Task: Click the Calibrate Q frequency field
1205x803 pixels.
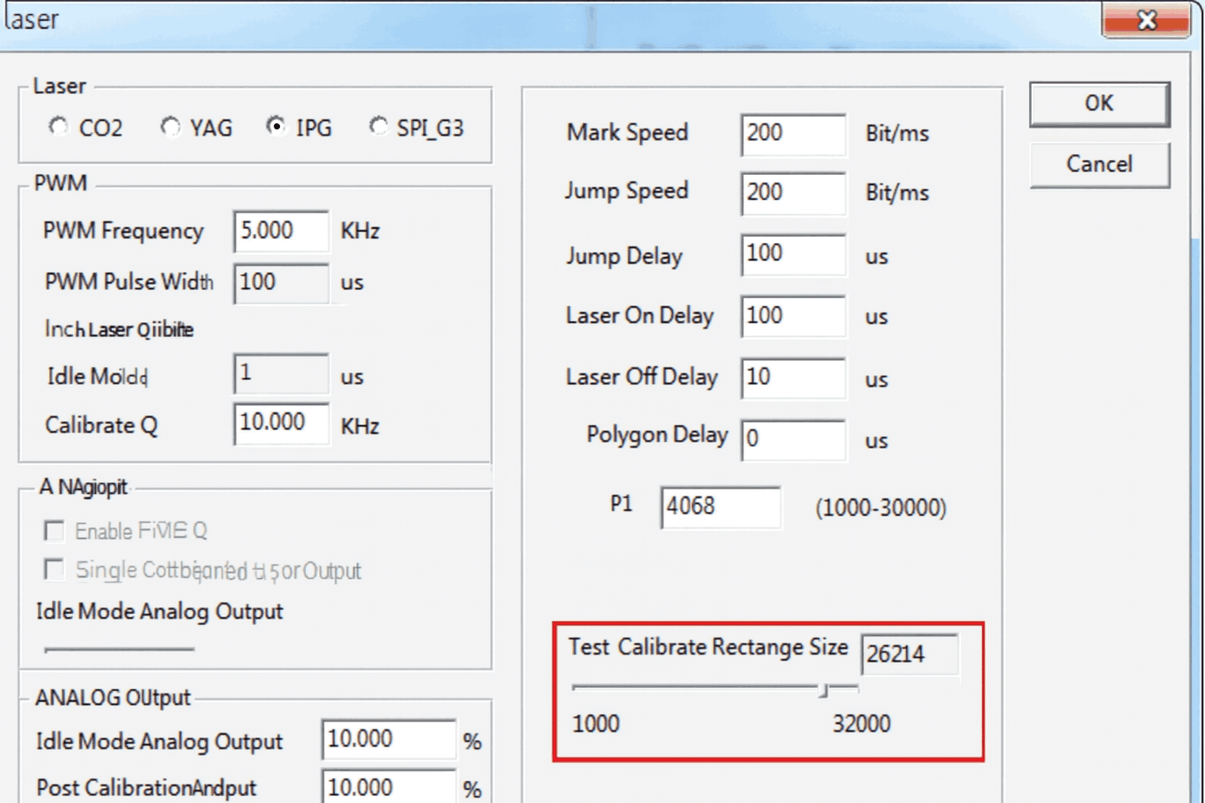Action: (x=281, y=423)
